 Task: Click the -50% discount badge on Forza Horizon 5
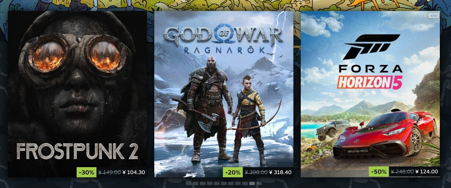pos(379,172)
